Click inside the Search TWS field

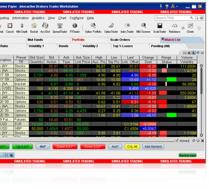pos(172,18)
